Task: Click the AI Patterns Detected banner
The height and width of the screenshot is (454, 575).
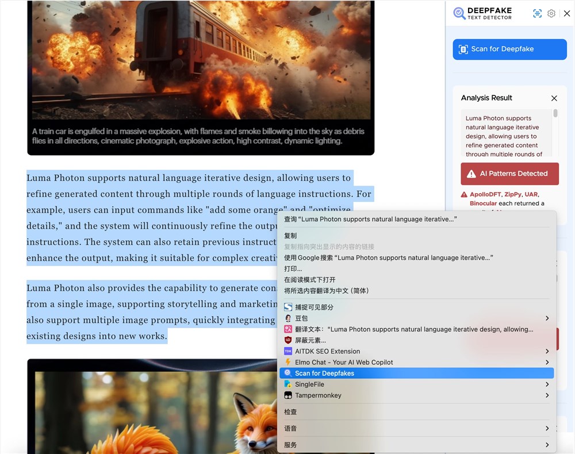Action: (x=509, y=174)
